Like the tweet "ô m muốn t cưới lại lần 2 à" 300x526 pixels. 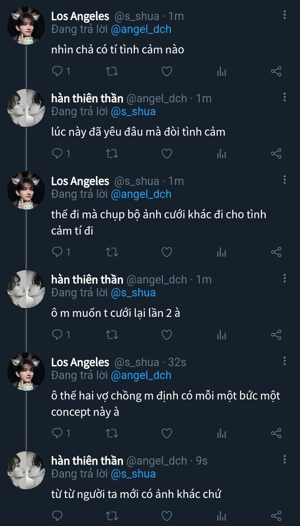(x=167, y=335)
